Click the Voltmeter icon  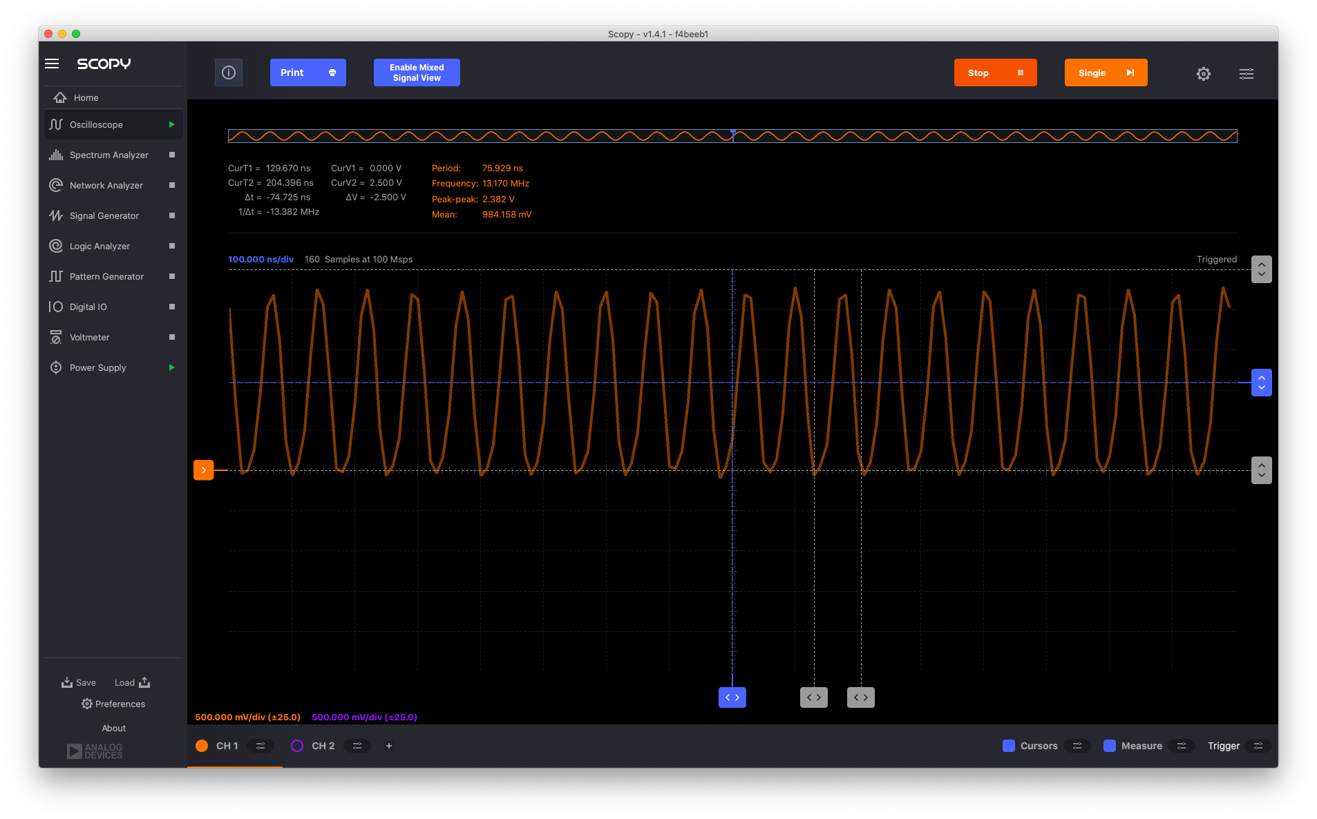(x=56, y=337)
